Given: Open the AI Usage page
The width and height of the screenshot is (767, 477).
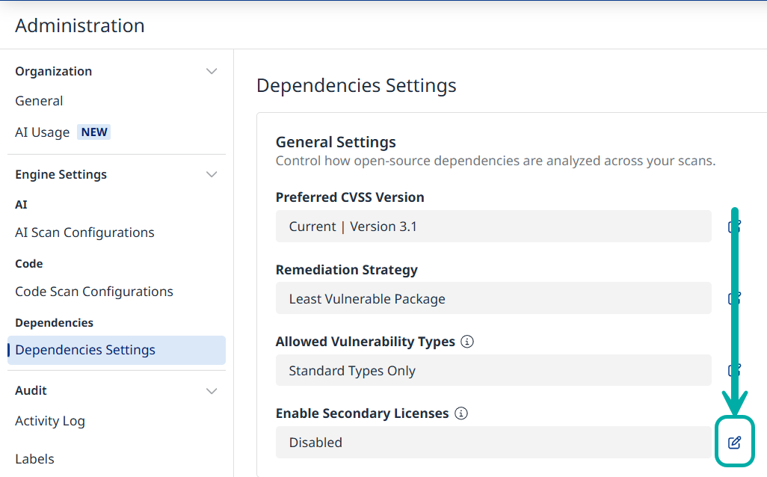Looking at the screenshot, I should [x=43, y=132].
